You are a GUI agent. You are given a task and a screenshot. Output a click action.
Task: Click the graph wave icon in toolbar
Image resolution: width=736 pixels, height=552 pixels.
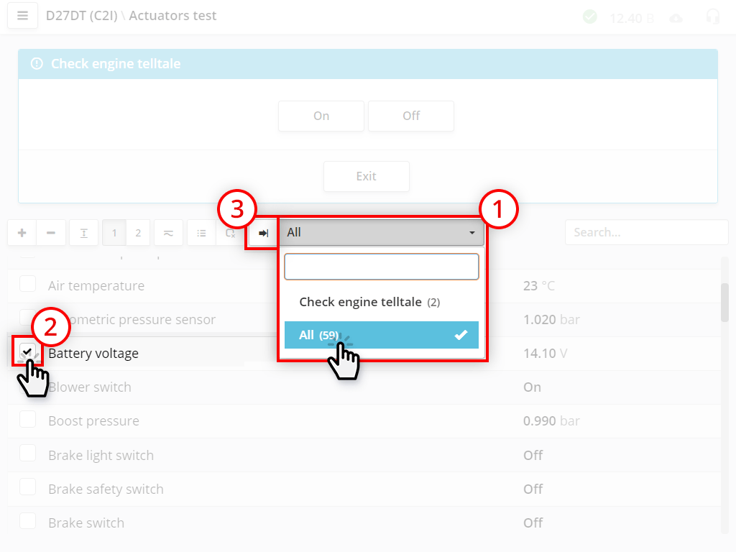pyautogui.click(x=167, y=233)
